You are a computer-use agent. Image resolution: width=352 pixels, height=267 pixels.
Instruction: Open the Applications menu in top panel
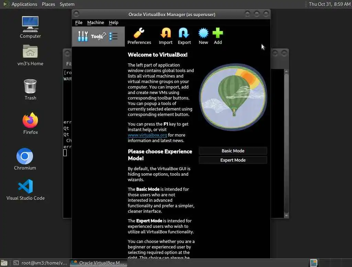pos(24,4)
